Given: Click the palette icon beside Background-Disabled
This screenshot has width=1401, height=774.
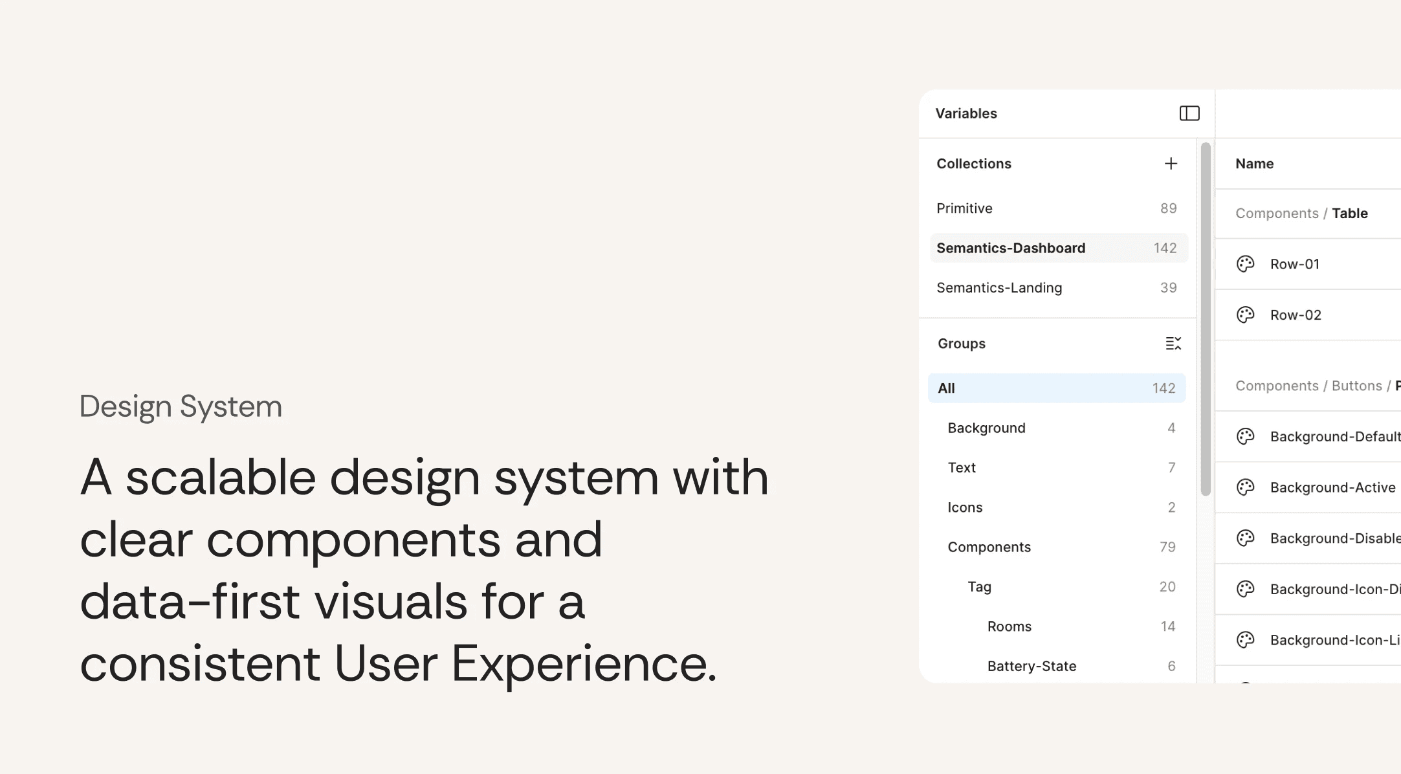Looking at the screenshot, I should coord(1246,538).
